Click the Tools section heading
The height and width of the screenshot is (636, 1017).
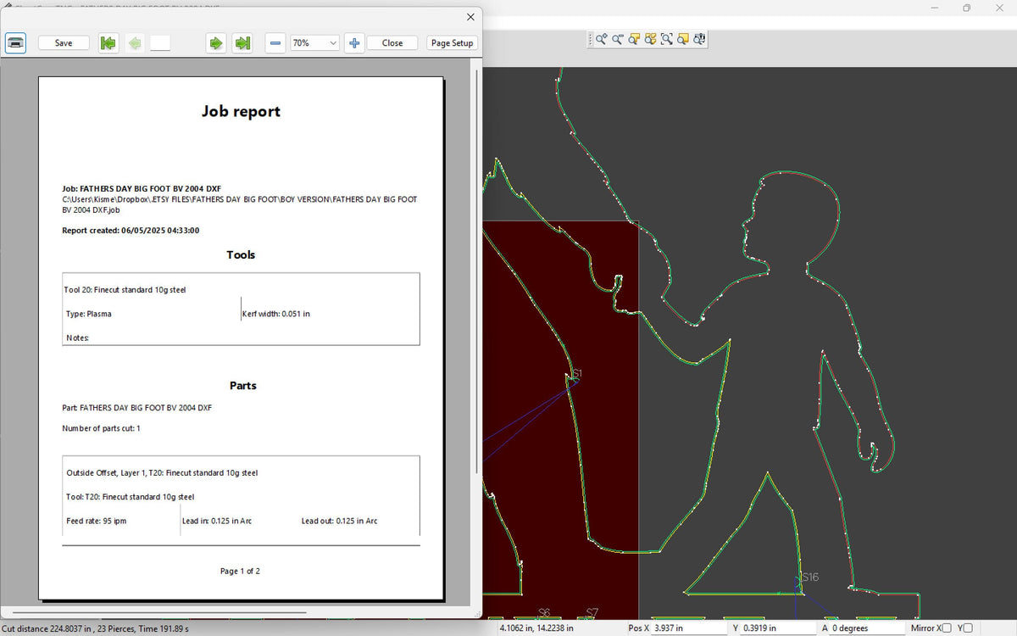pyautogui.click(x=241, y=254)
